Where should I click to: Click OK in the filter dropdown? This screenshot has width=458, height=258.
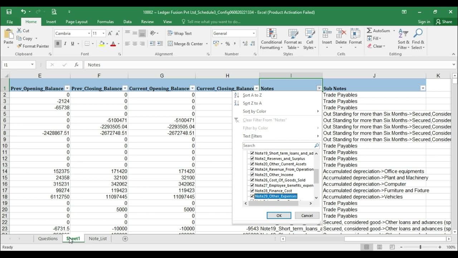point(279,216)
